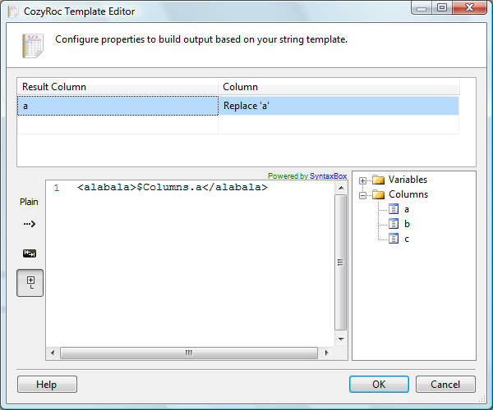
Task: Select column 'c' in the tree
Action: point(407,239)
